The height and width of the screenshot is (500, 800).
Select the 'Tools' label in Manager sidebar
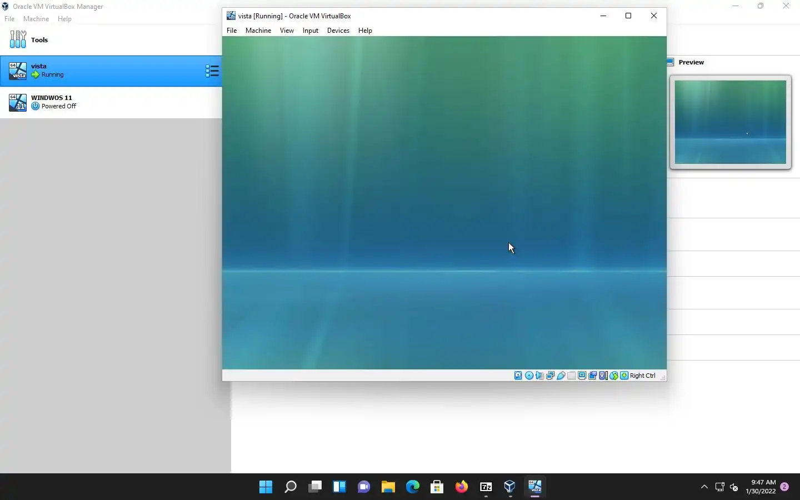click(39, 40)
